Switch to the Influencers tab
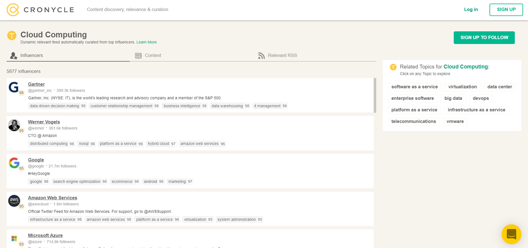 coord(68,55)
